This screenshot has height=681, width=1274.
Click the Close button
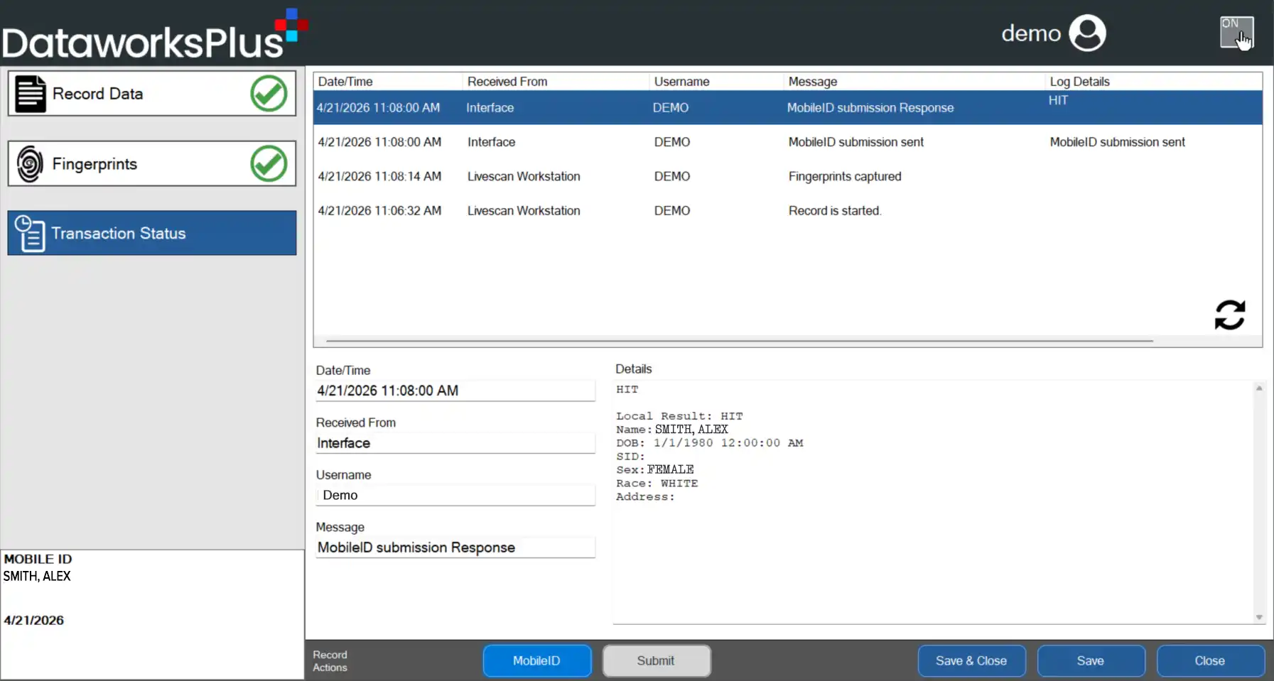1210,660
